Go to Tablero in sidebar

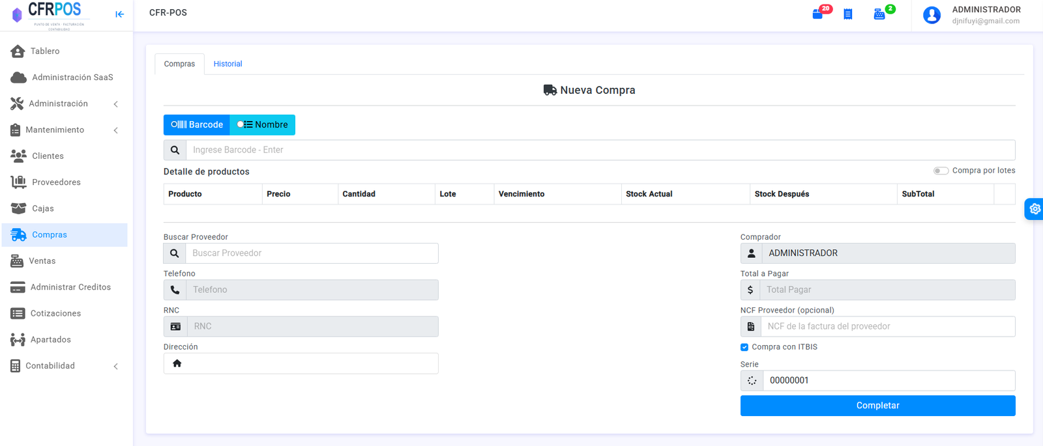click(65, 51)
